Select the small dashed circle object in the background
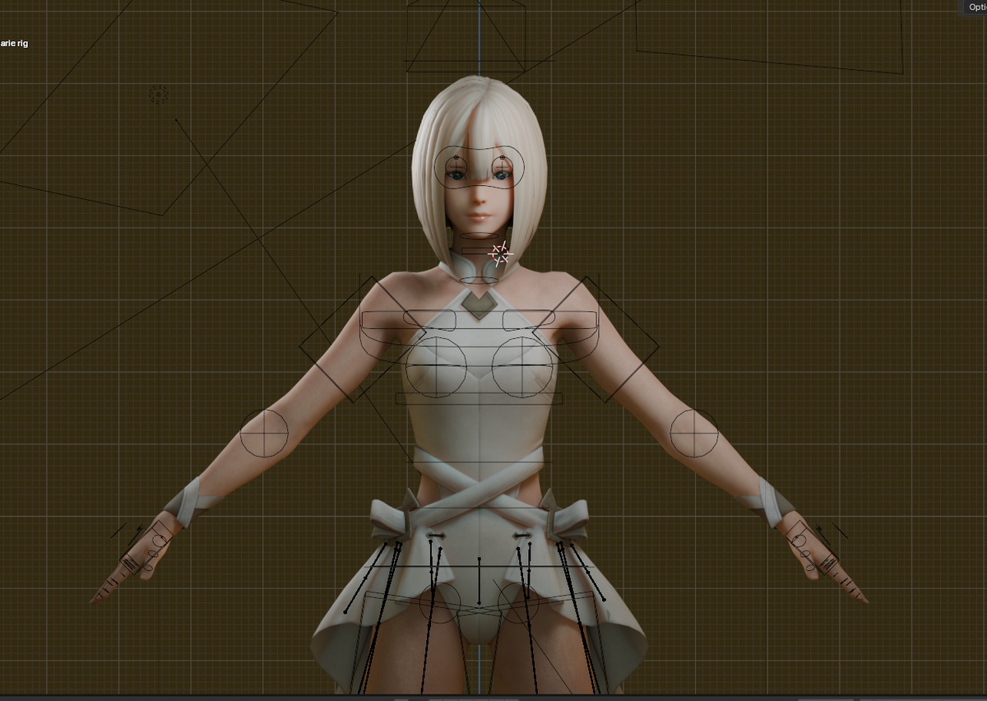This screenshot has height=701, width=987. point(159,95)
